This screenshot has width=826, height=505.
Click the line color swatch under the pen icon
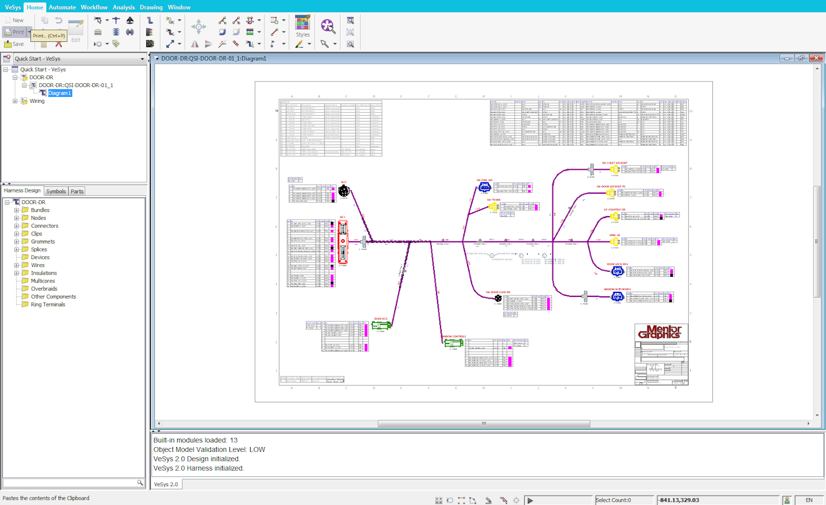(299, 46)
